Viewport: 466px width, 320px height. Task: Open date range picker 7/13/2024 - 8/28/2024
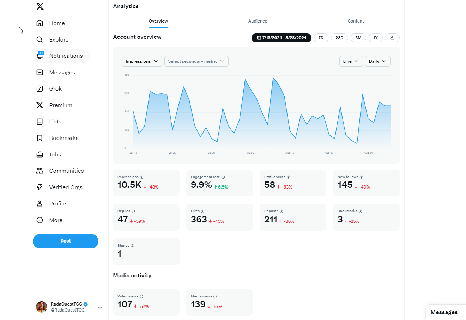pyautogui.click(x=282, y=38)
